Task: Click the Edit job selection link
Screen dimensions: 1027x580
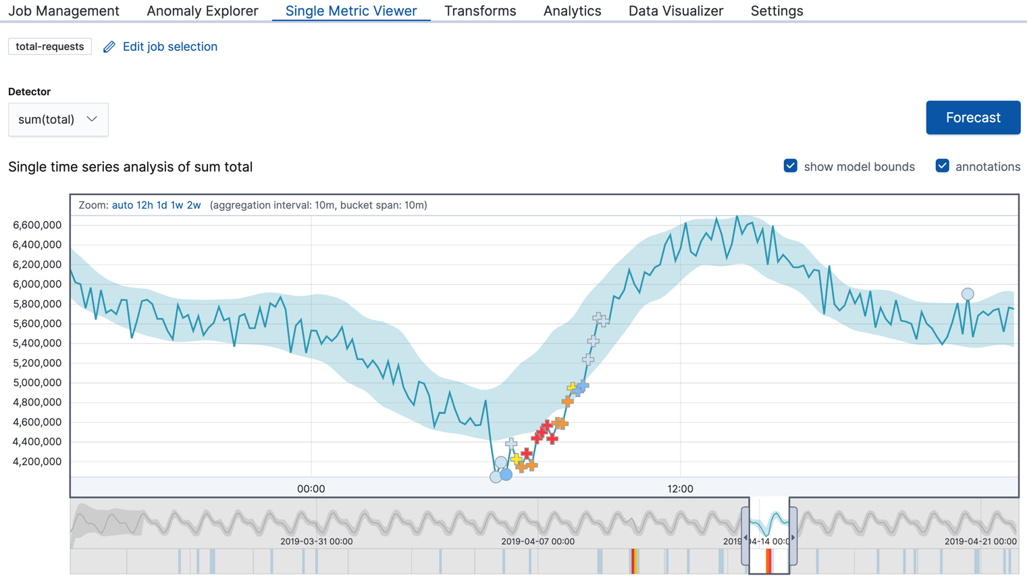Action: (169, 47)
